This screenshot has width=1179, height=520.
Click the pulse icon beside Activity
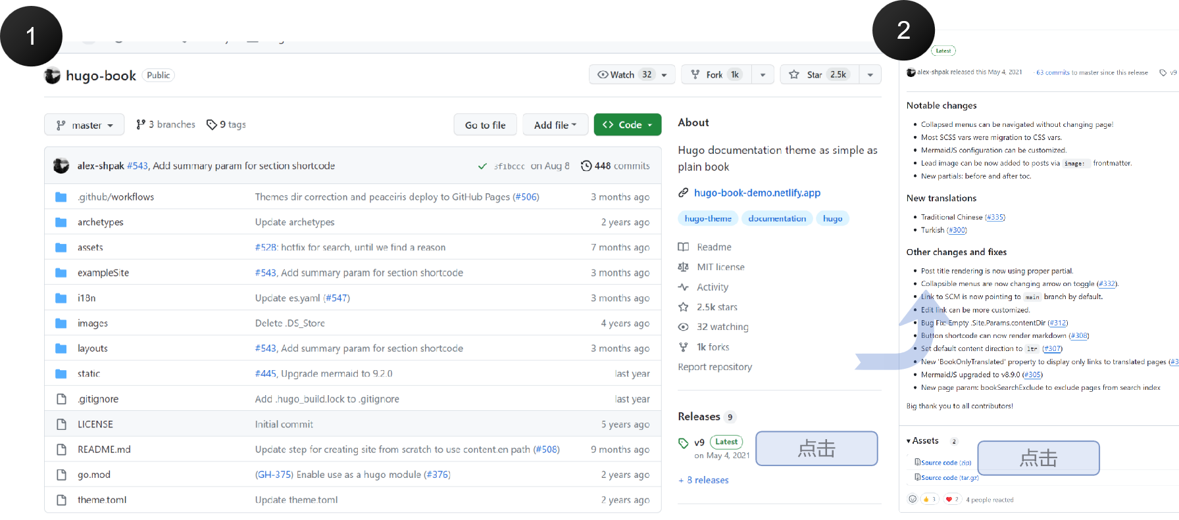tap(684, 287)
